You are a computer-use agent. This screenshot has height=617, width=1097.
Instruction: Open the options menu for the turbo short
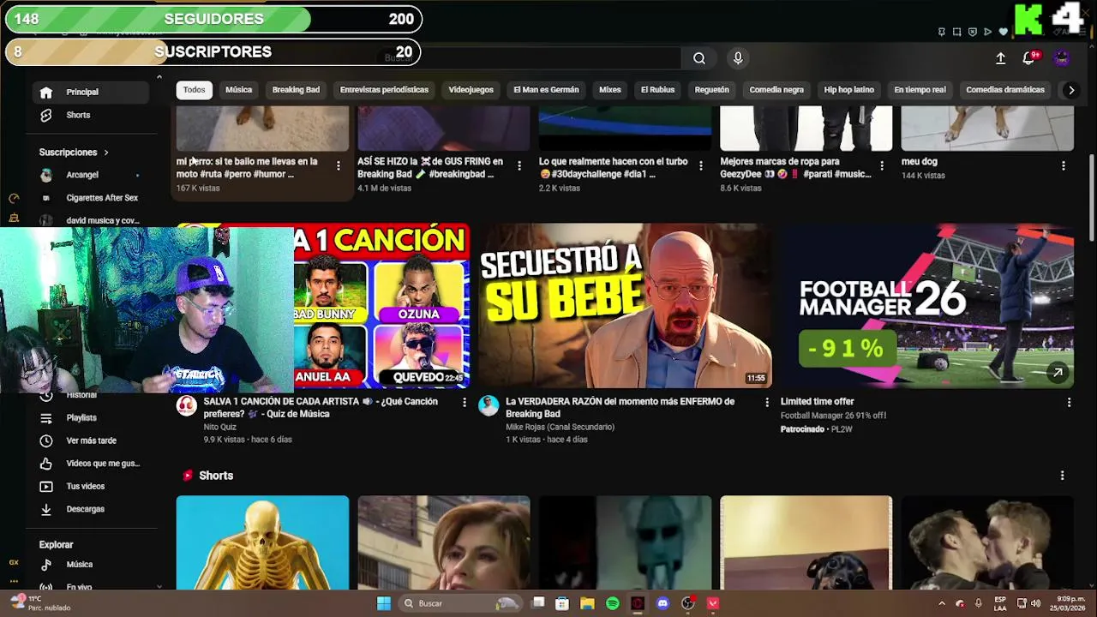coord(700,166)
